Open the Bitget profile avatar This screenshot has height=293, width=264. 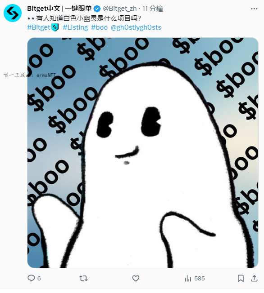coord(13,13)
